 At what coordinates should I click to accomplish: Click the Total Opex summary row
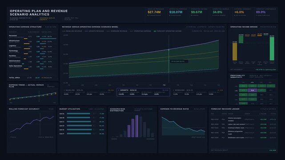click(x=33, y=78)
